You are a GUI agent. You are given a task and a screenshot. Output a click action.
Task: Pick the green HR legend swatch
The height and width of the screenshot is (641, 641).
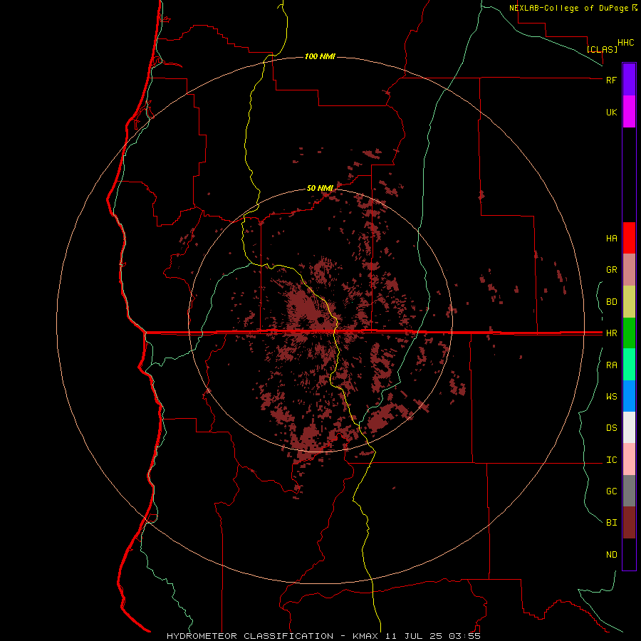point(629,333)
